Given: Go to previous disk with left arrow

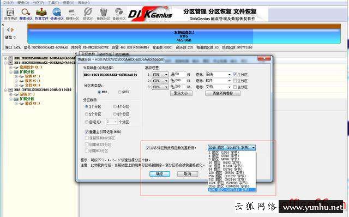Looking at the screenshot, I should (8, 29).
